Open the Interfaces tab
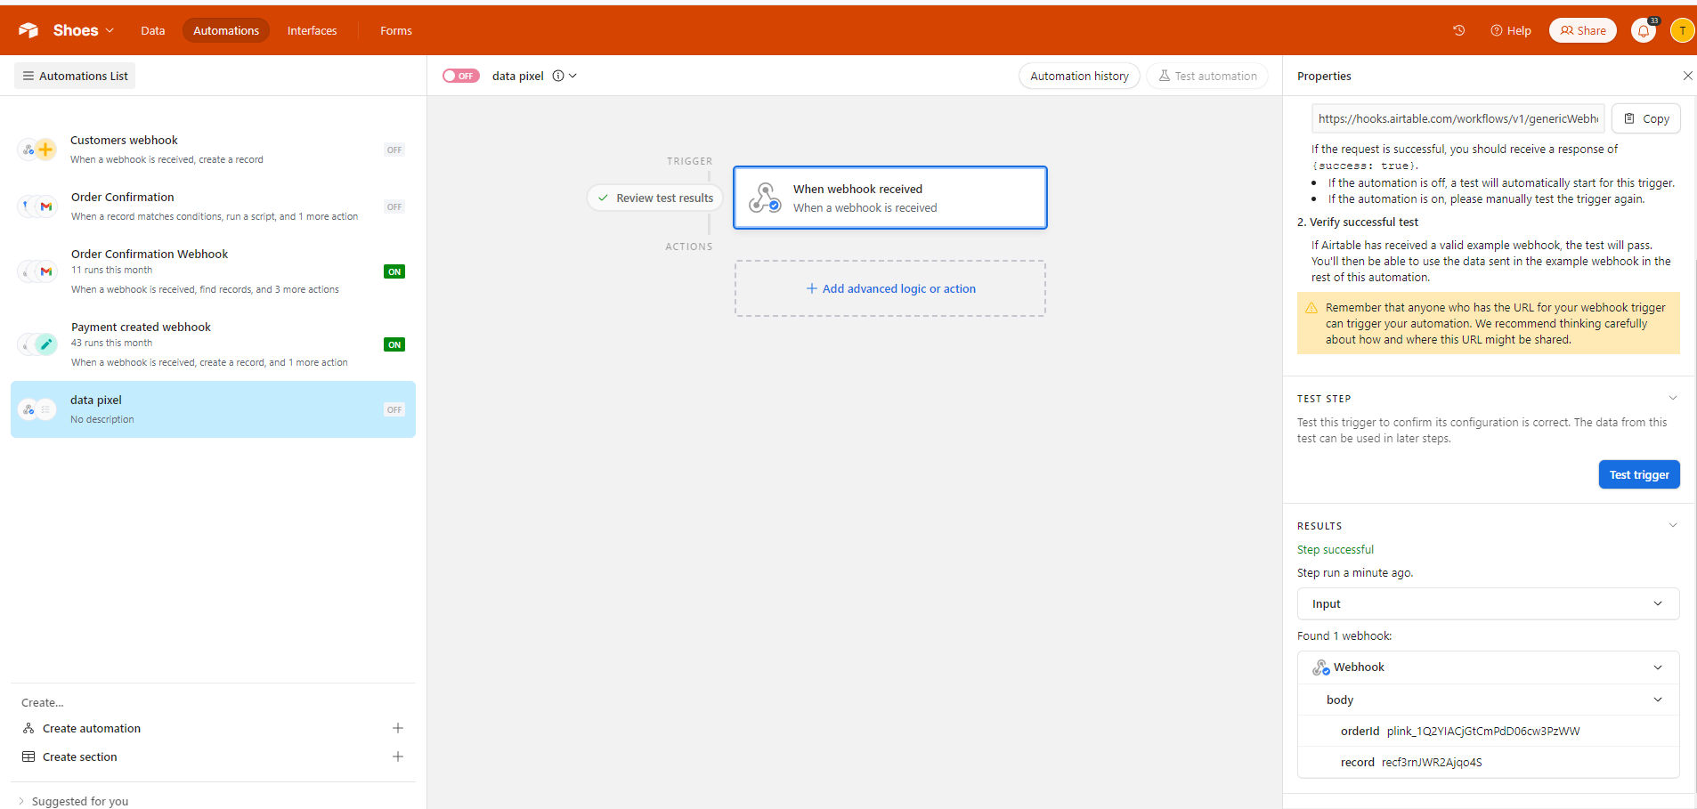Viewport: 1697px width, 809px height. (312, 30)
